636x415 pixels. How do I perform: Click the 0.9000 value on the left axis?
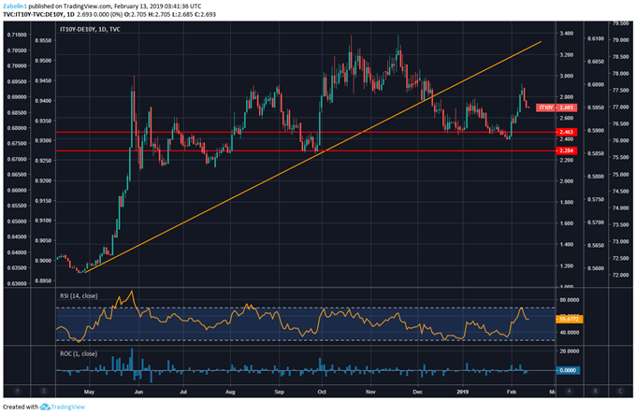tap(43, 261)
